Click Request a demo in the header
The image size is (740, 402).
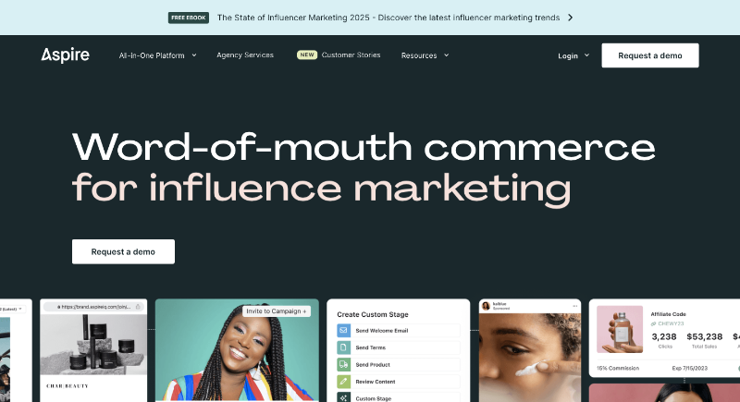tap(650, 55)
